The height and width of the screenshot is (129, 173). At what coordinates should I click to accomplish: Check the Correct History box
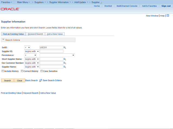(22, 71)
